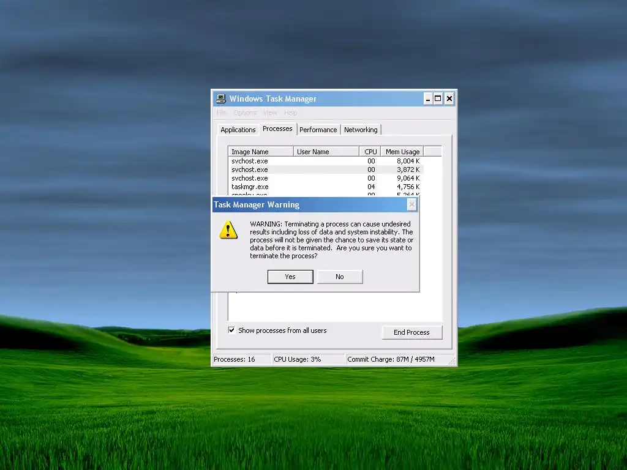Click the yellow warning exclamation icon

[228, 230]
